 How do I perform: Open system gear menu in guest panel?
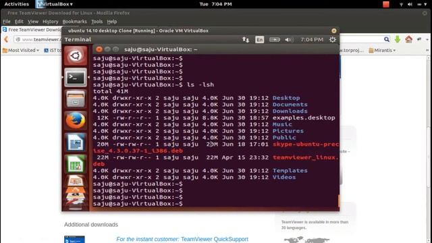click(x=333, y=40)
